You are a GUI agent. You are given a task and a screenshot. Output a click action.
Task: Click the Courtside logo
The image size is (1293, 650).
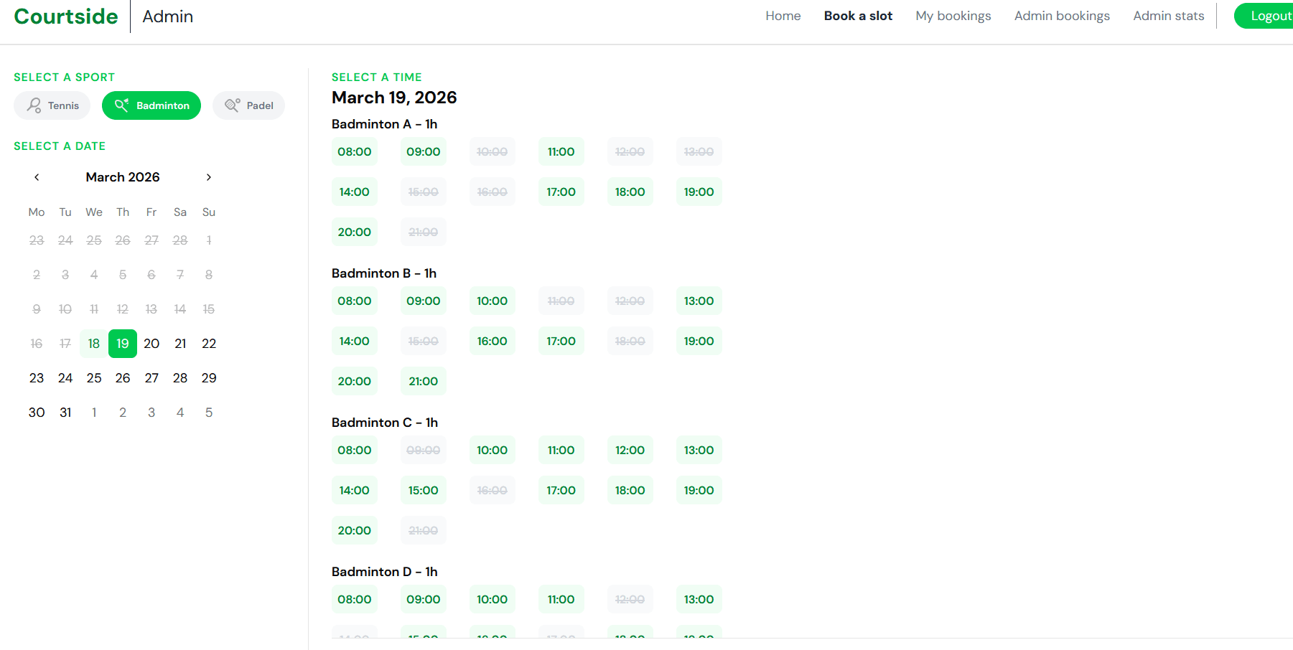pos(66,17)
